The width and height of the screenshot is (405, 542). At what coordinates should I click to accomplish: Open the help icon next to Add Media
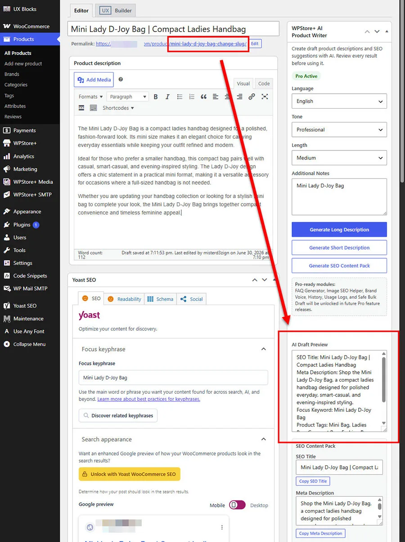click(x=121, y=79)
